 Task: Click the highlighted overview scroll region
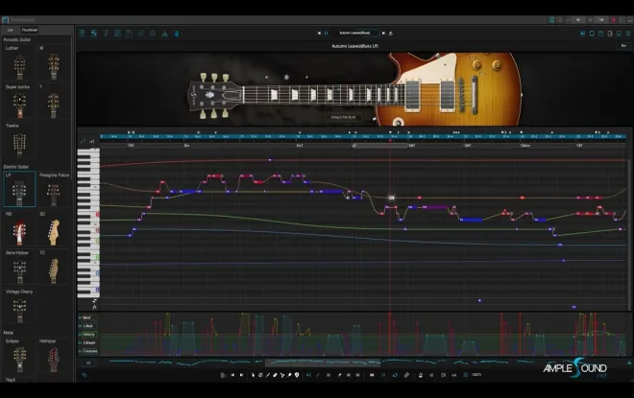(x=323, y=363)
